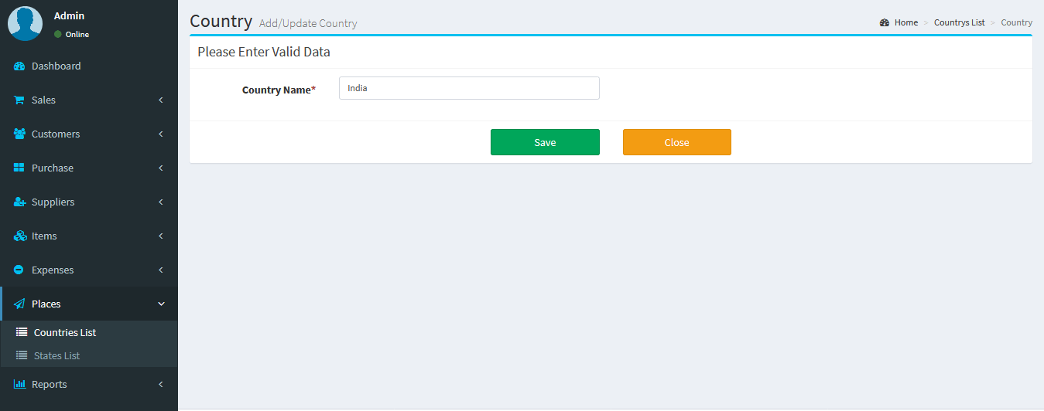
Task: Go to Home breadcrumb link
Action: coord(906,22)
